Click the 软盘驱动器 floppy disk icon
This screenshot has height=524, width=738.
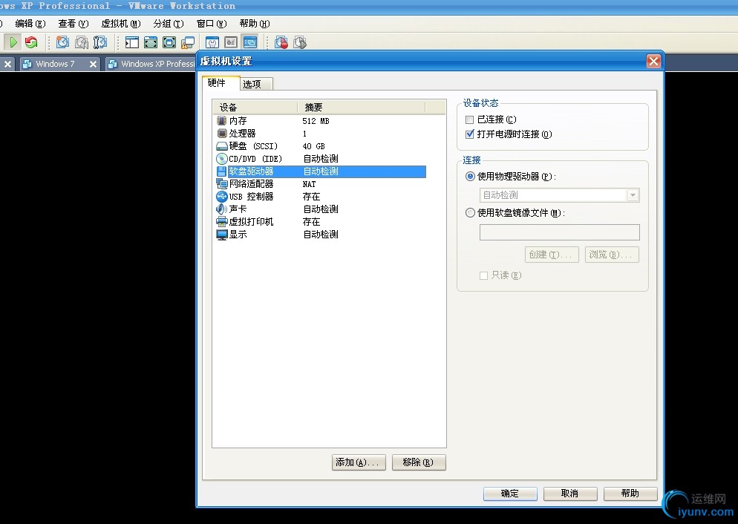click(x=222, y=171)
